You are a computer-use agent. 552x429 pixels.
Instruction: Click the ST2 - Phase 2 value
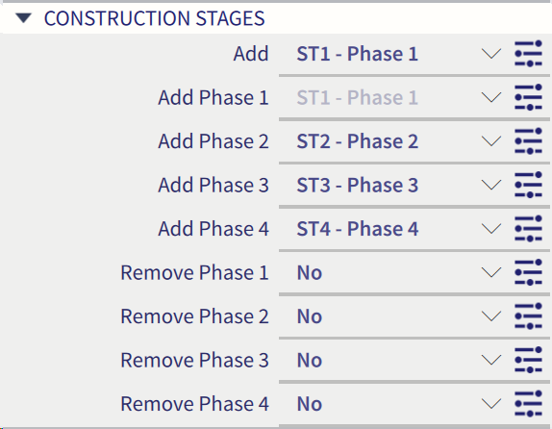point(358,141)
